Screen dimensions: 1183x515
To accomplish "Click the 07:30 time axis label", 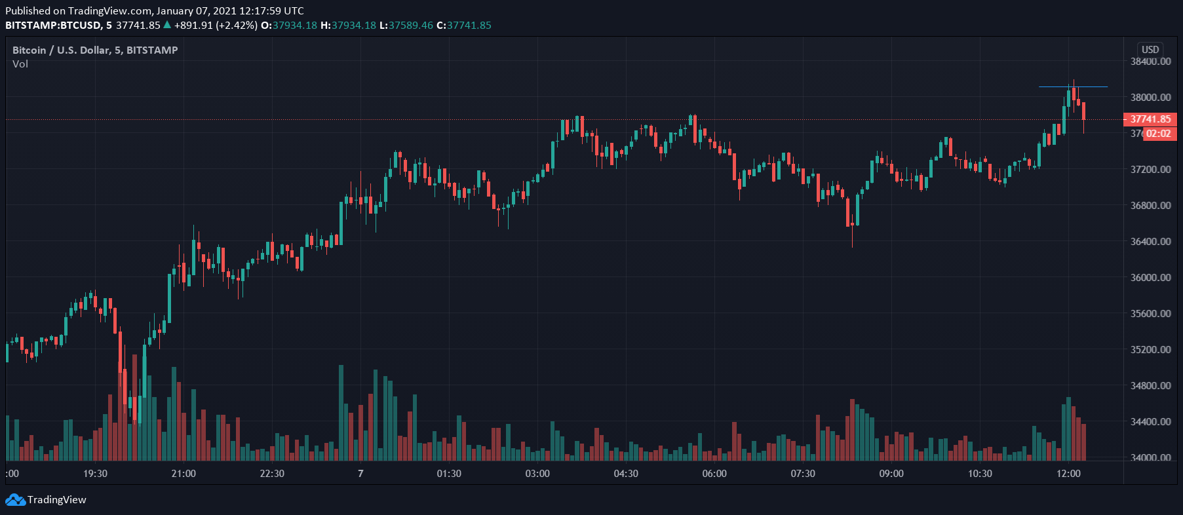I will click(803, 474).
